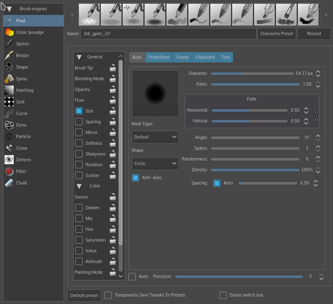Disable the Size option checkbox
333x304 pixels.
79,111
